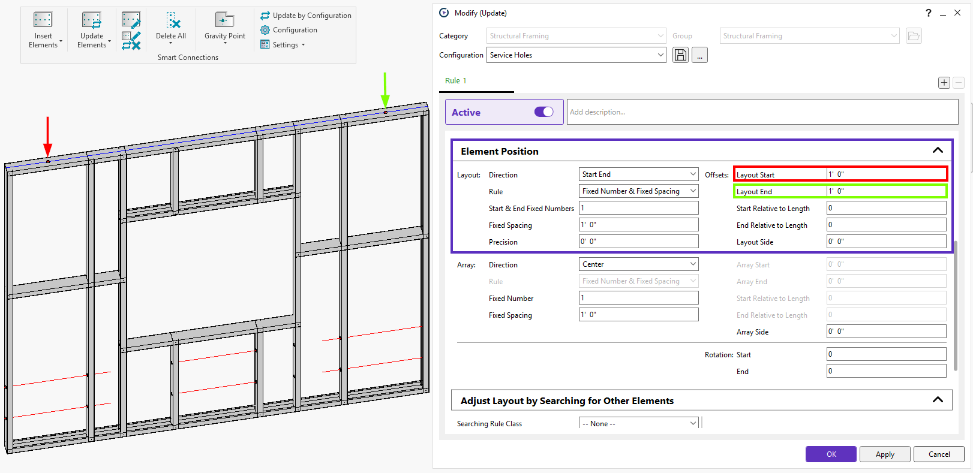Open the Configuration gear in the ribbon
Viewport: 973px width, 473px height.
click(265, 30)
